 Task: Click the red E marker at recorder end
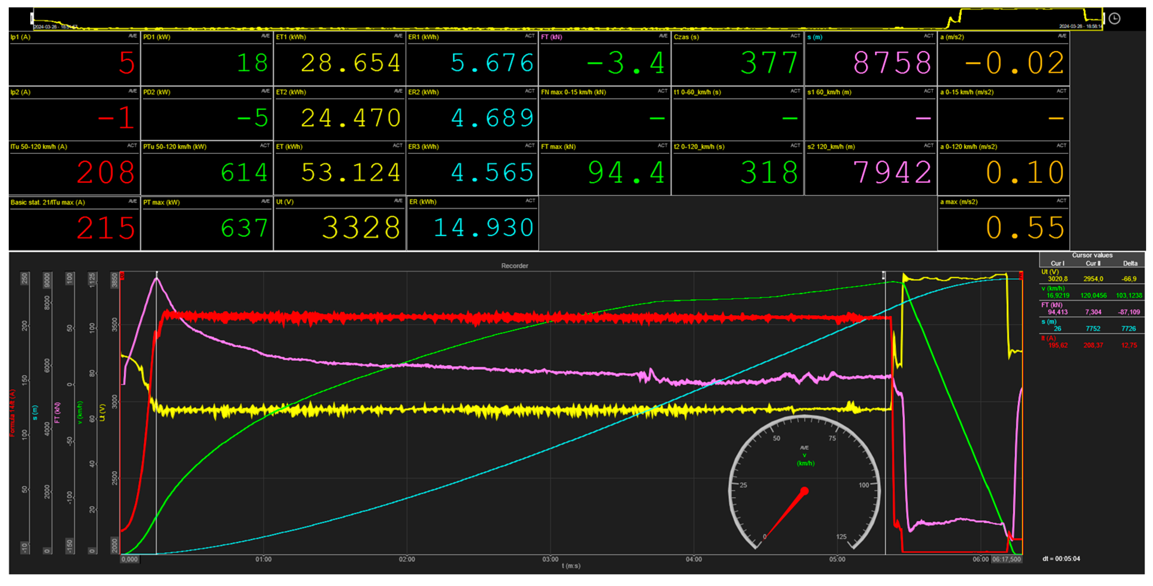[x=1021, y=275]
